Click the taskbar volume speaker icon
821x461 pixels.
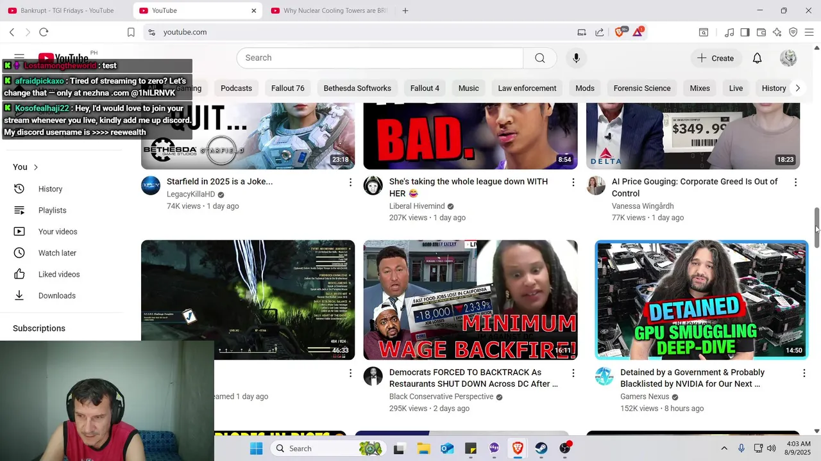point(771,448)
